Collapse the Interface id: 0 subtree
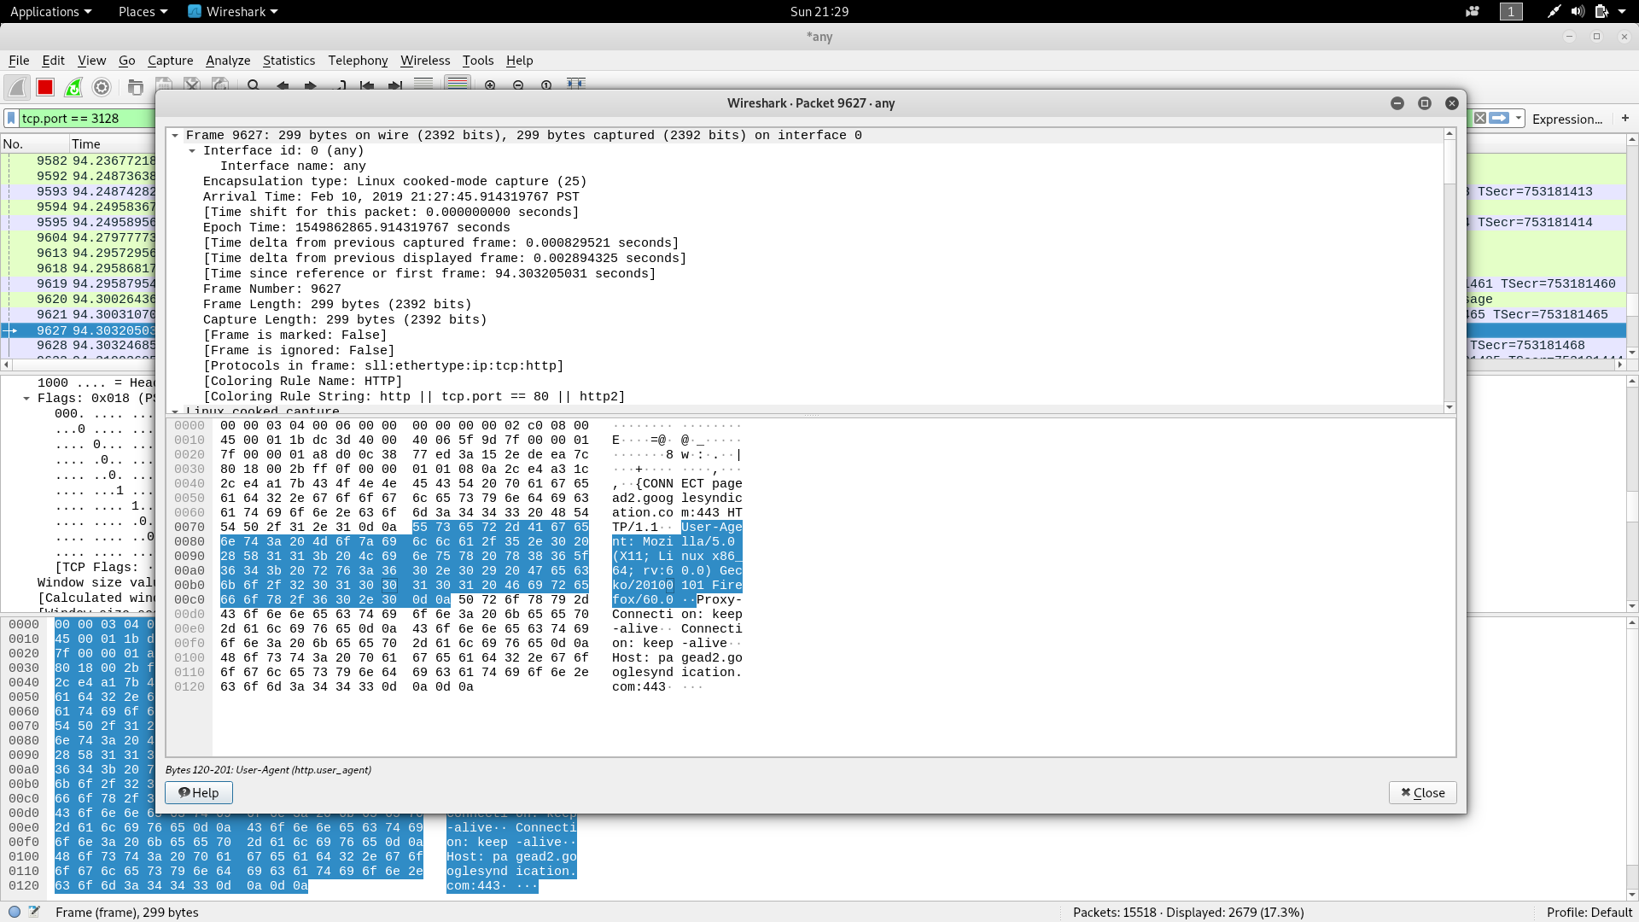The image size is (1639, 922). tap(192, 151)
